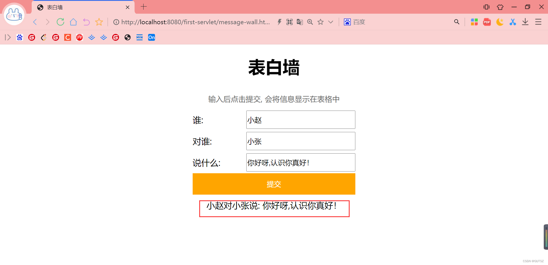
Task: Click the purple undo-close-tab arrow
Action: coord(86,22)
